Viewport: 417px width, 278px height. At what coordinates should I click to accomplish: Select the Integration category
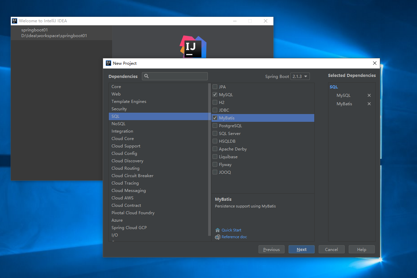tap(158, 131)
